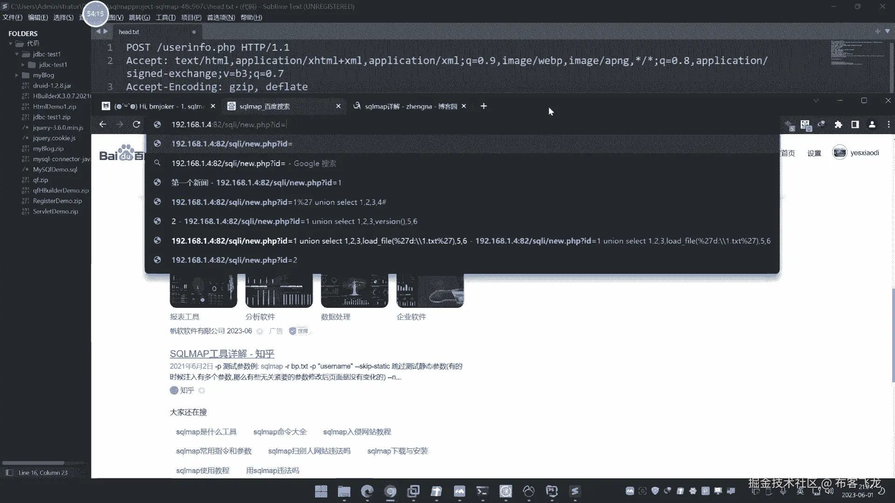Screen dimensions: 895x503
Task: Open the SQLMAP工具详解 - 知乎 result
Action: click(222, 353)
